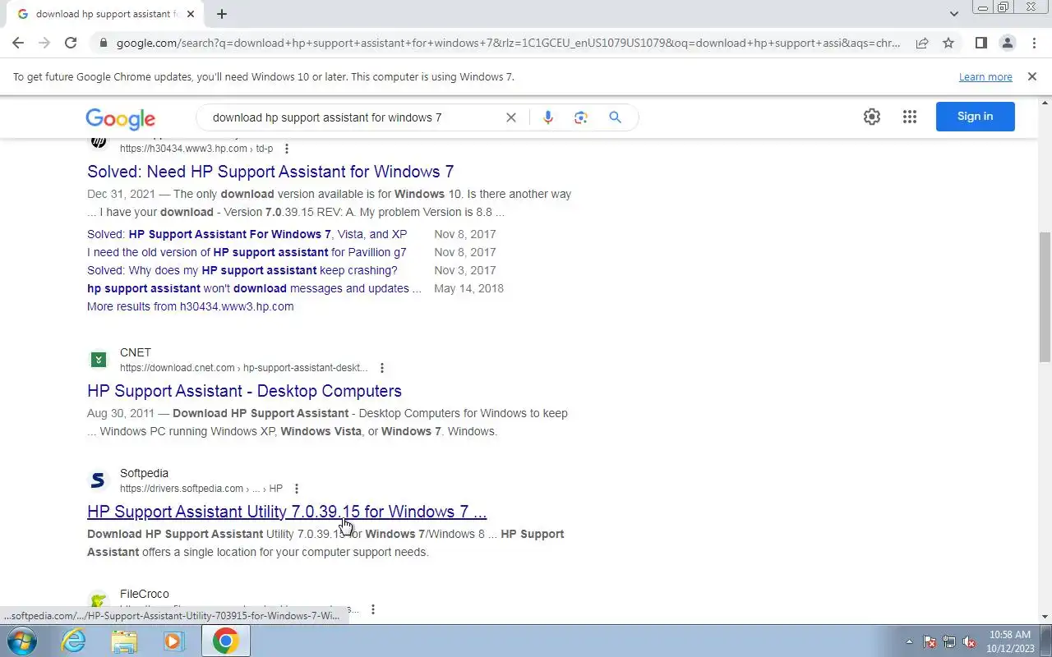Search by voice microphone icon
Viewport: 1052px width, 657px height.
pyautogui.click(x=547, y=117)
